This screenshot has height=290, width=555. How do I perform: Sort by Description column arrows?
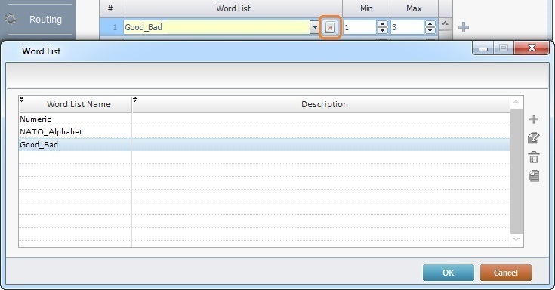point(135,99)
